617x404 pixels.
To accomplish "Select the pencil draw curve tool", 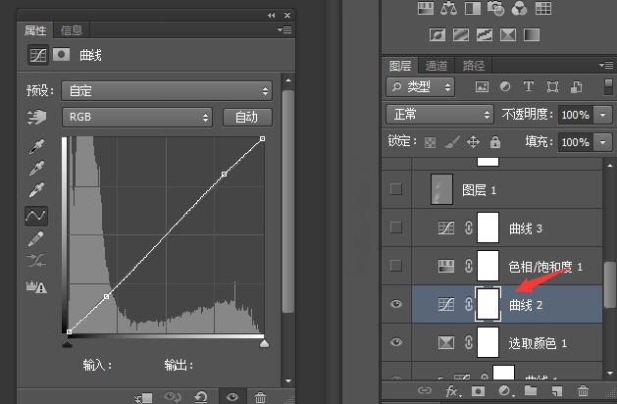I will (x=36, y=239).
